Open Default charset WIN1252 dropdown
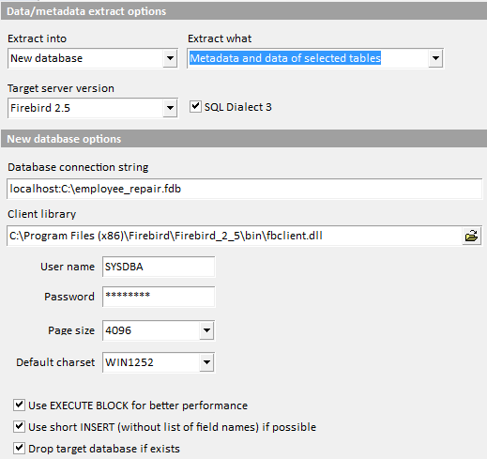 (x=206, y=362)
